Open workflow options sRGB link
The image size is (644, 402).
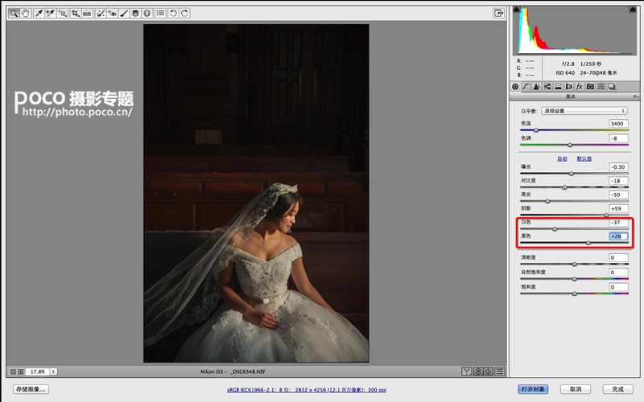[307, 390]
